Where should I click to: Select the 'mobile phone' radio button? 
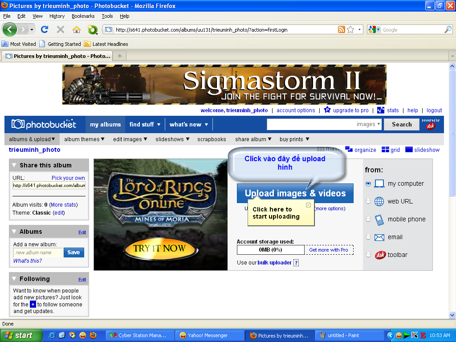coord(368,219)
